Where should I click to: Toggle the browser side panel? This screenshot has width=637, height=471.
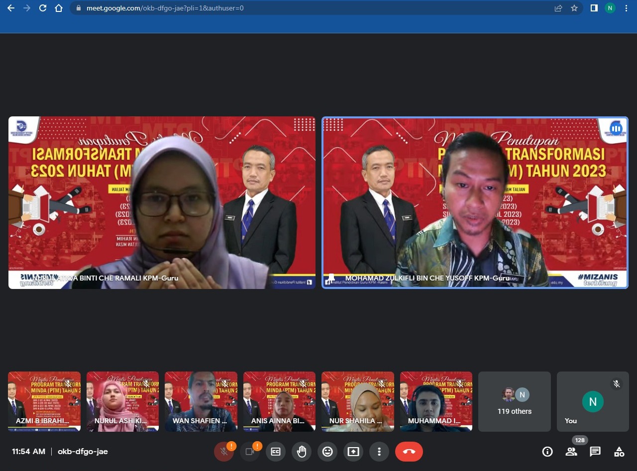pos(594,8)
